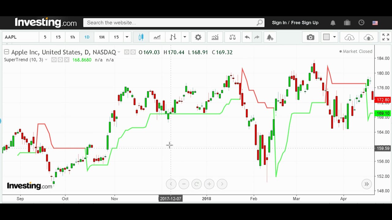392x220 pixels.
Task: Open chart properties gear in toolbar
Action: (x=198, y=37)
